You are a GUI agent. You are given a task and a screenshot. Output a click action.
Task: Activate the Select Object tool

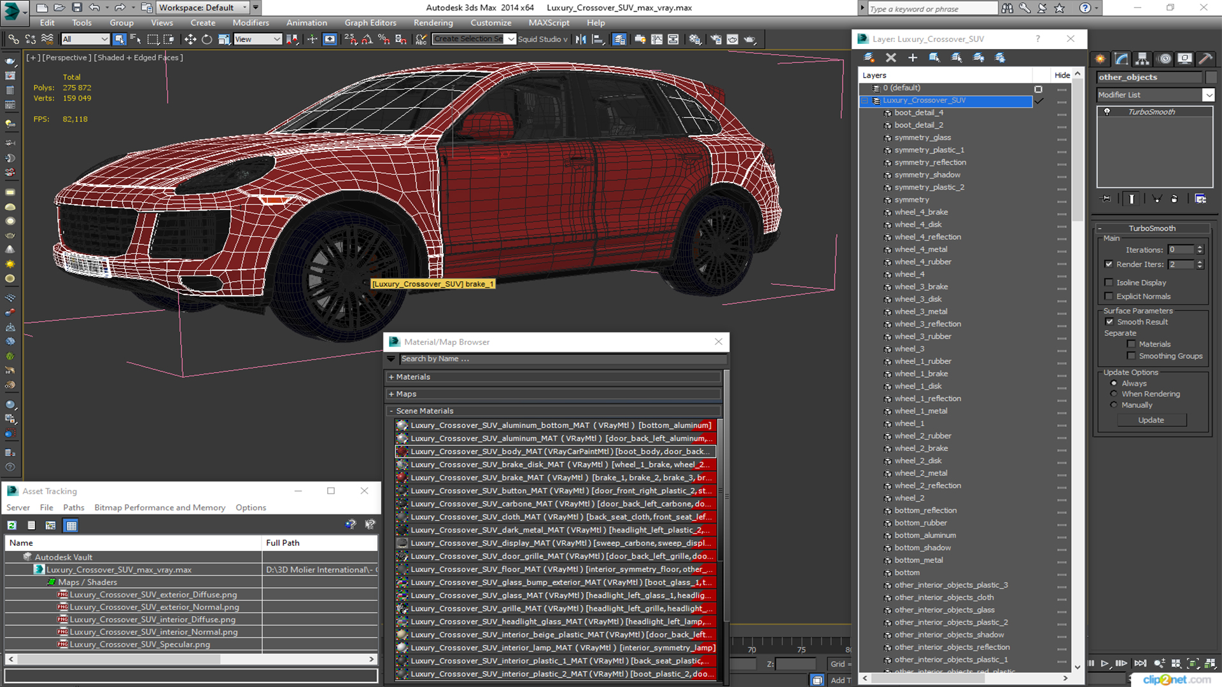click(x=119, y=39)
